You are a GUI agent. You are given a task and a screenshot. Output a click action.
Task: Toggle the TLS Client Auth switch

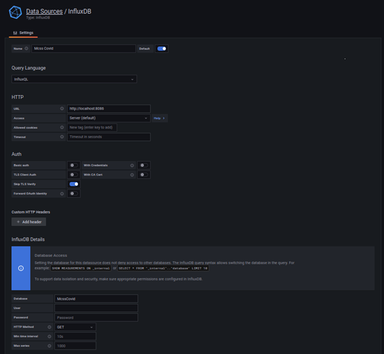coord(74,174)
